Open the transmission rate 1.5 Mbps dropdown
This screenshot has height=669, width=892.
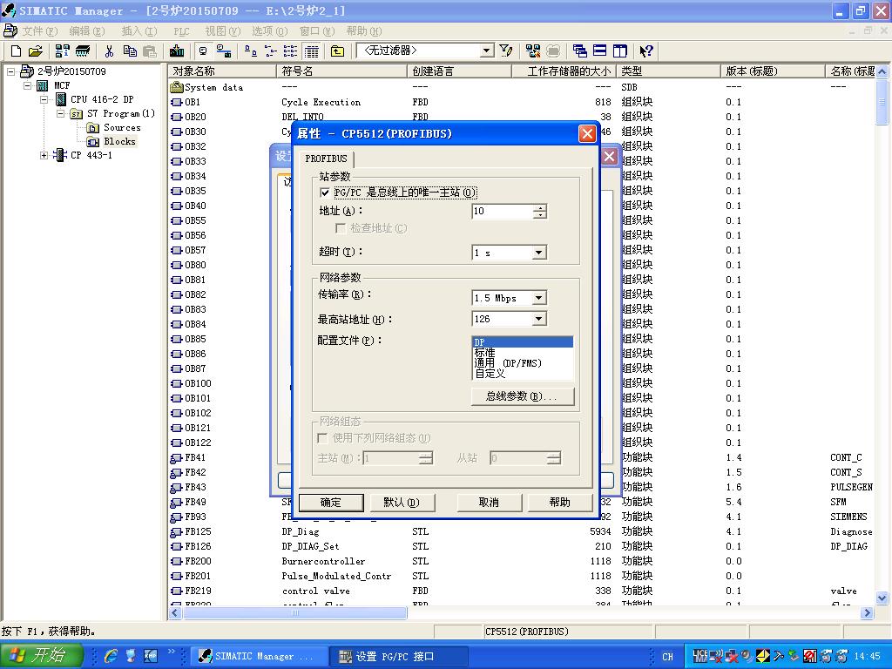(538, 298)
